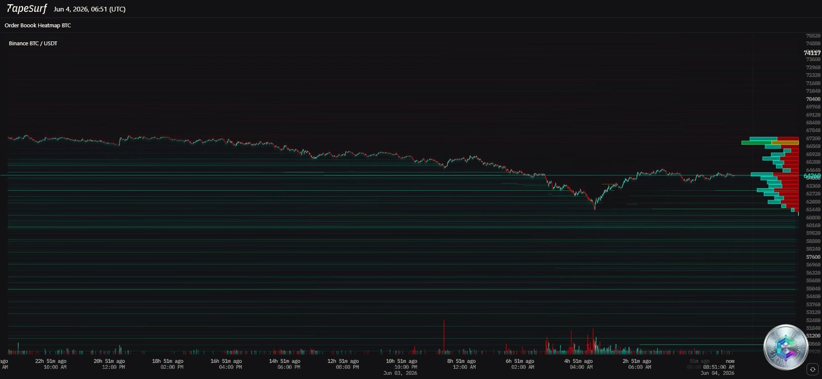Click the highlighted 74117 price label
Viewport: 822px width, 379px height.
(x=812, y=53)
